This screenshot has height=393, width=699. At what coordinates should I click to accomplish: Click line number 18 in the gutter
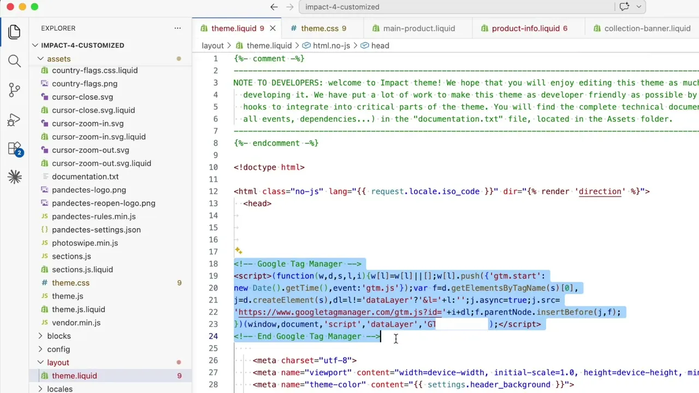click(x=213, y=264)
